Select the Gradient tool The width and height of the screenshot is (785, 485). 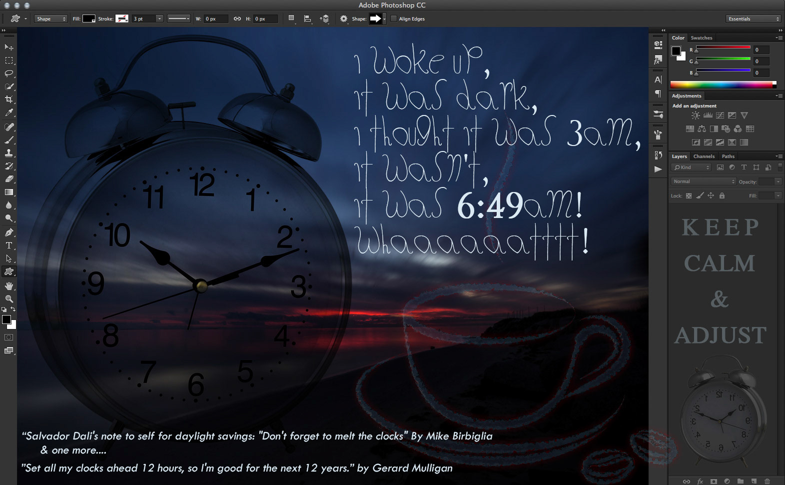(9, 192)
